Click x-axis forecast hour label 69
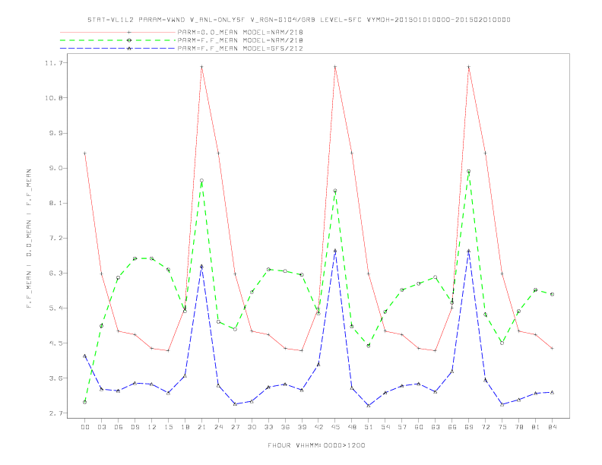 pos(469,427)
